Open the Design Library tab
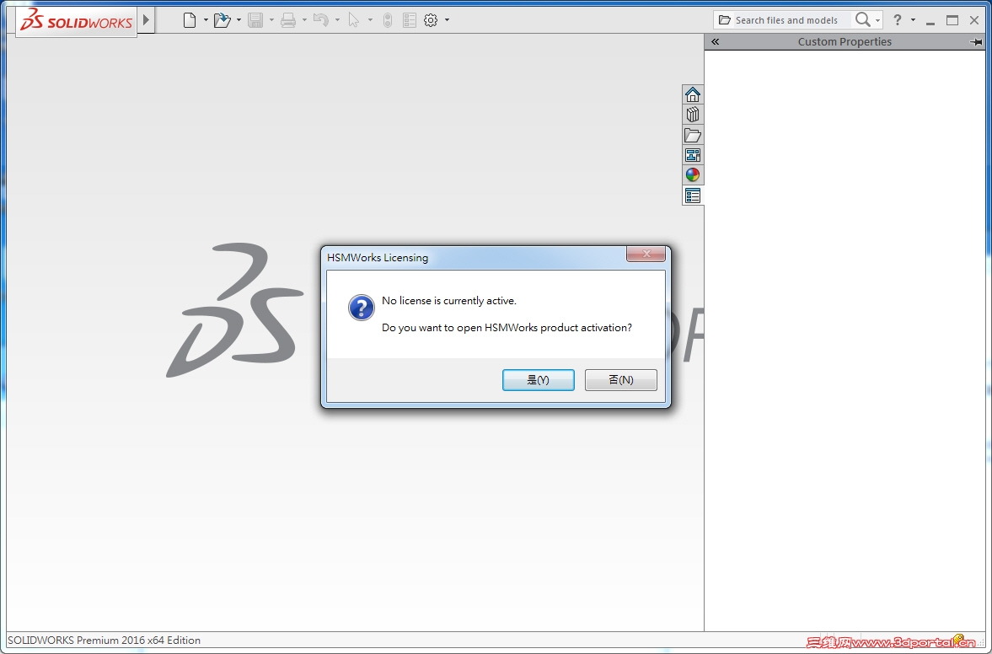Viewport: 992px width, 654px height. pos(693,115)
